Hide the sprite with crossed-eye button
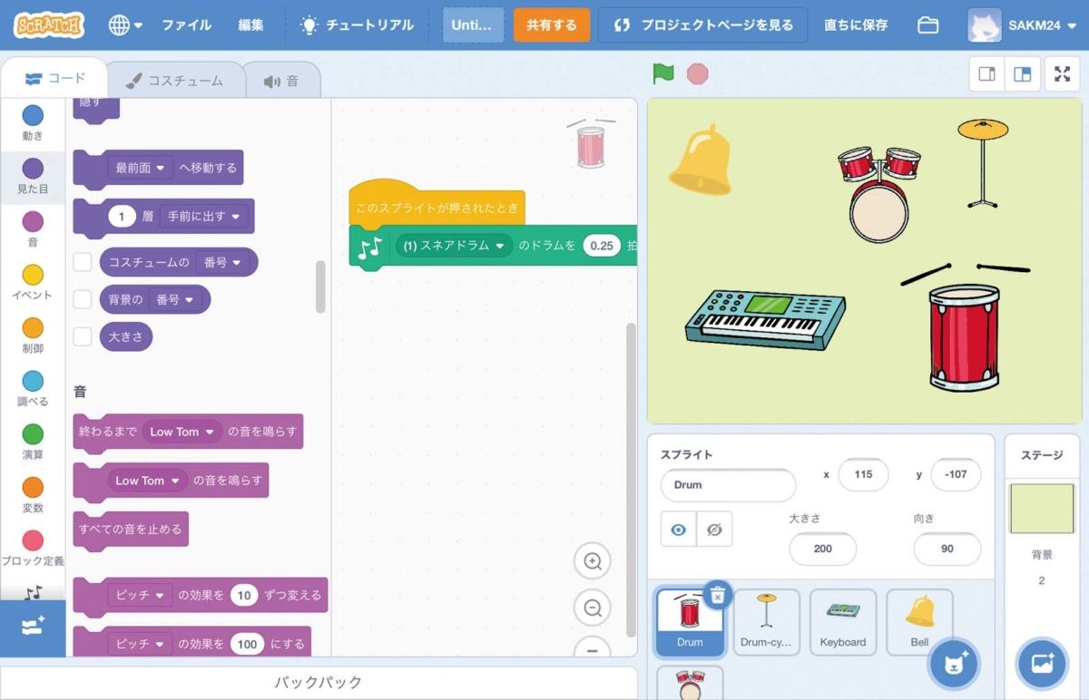1089x700 pixels. 714,530
